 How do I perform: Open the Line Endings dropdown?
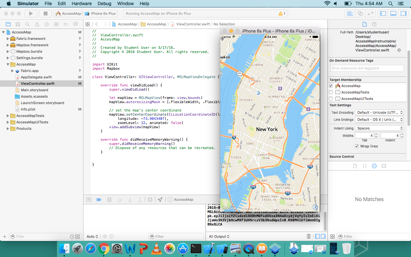tap(379, 120)
